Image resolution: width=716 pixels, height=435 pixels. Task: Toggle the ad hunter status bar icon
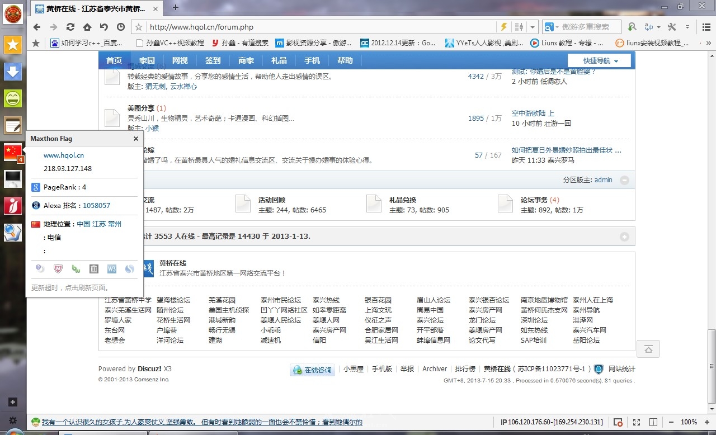[618, 422]
